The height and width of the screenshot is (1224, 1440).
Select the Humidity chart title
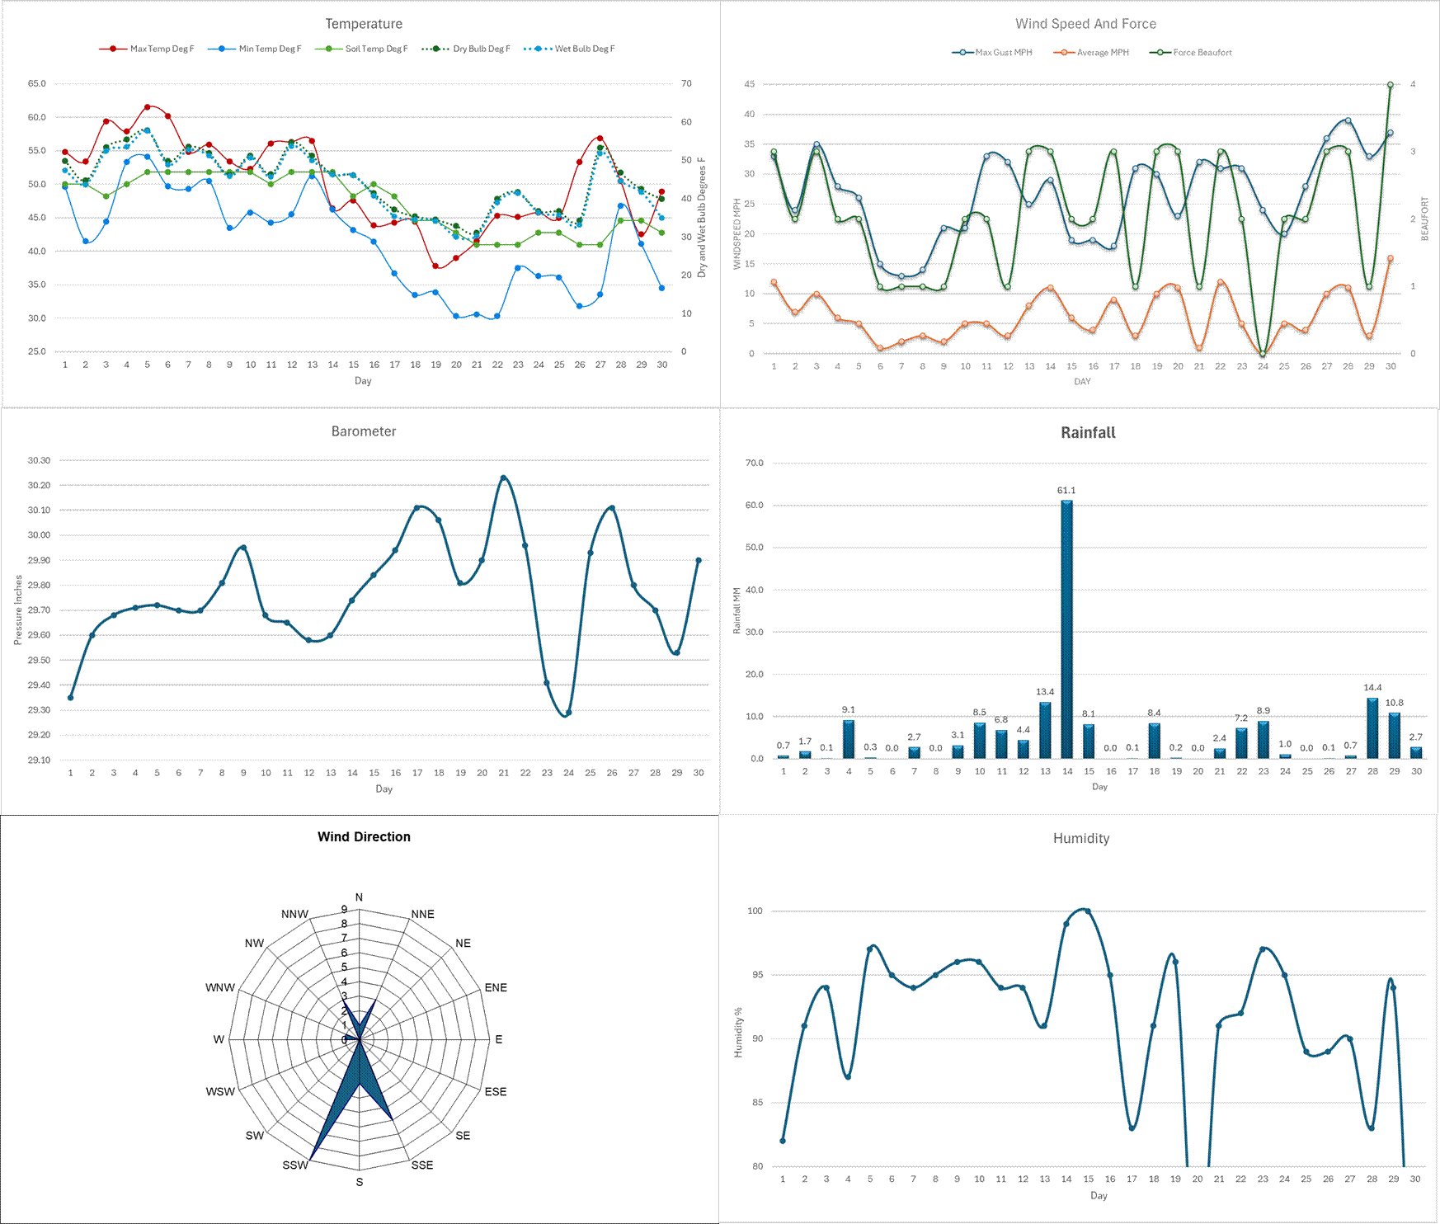coord(1081,838)
